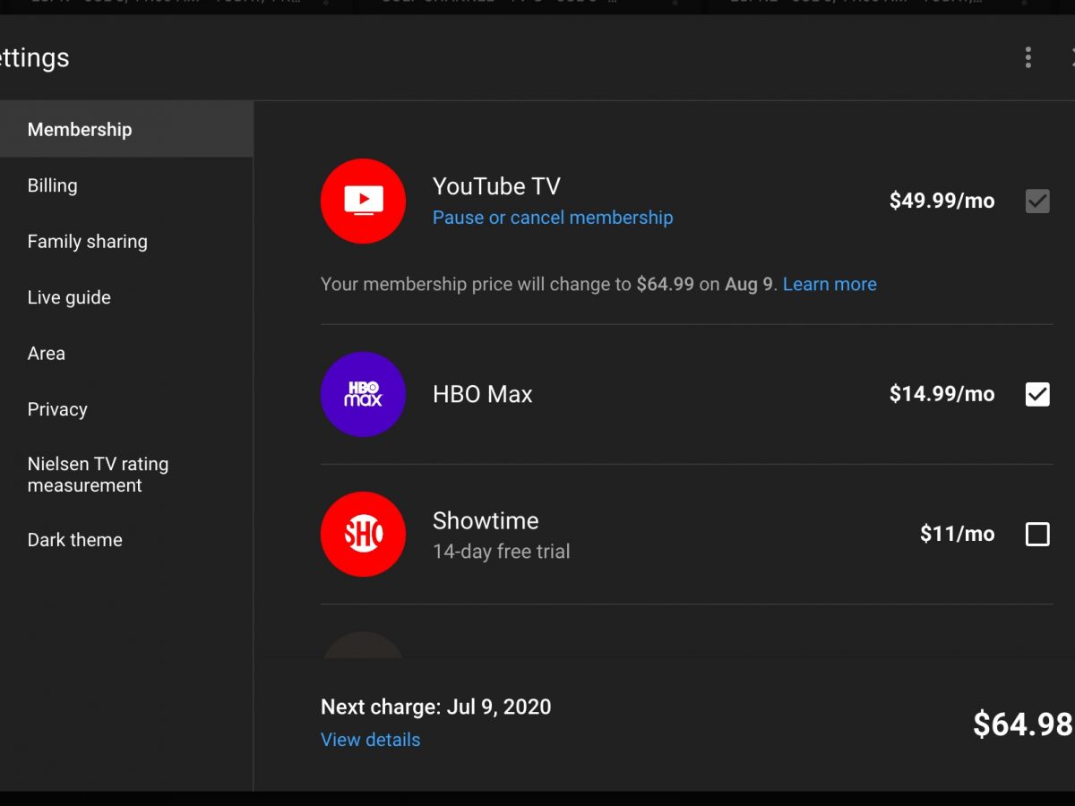Screen dimensions: 1075x806
Task: Click Learn more about price change
Action: (x=830, y=284)
